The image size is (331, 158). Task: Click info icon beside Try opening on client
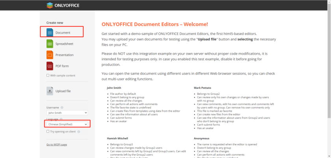78,132
